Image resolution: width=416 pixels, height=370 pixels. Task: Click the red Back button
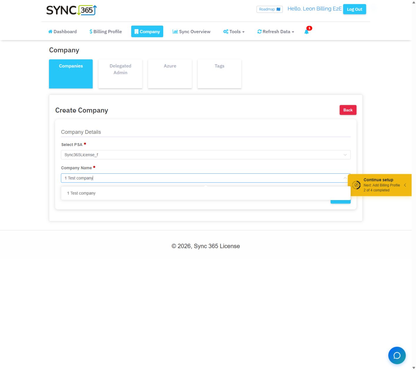(348, 110)
